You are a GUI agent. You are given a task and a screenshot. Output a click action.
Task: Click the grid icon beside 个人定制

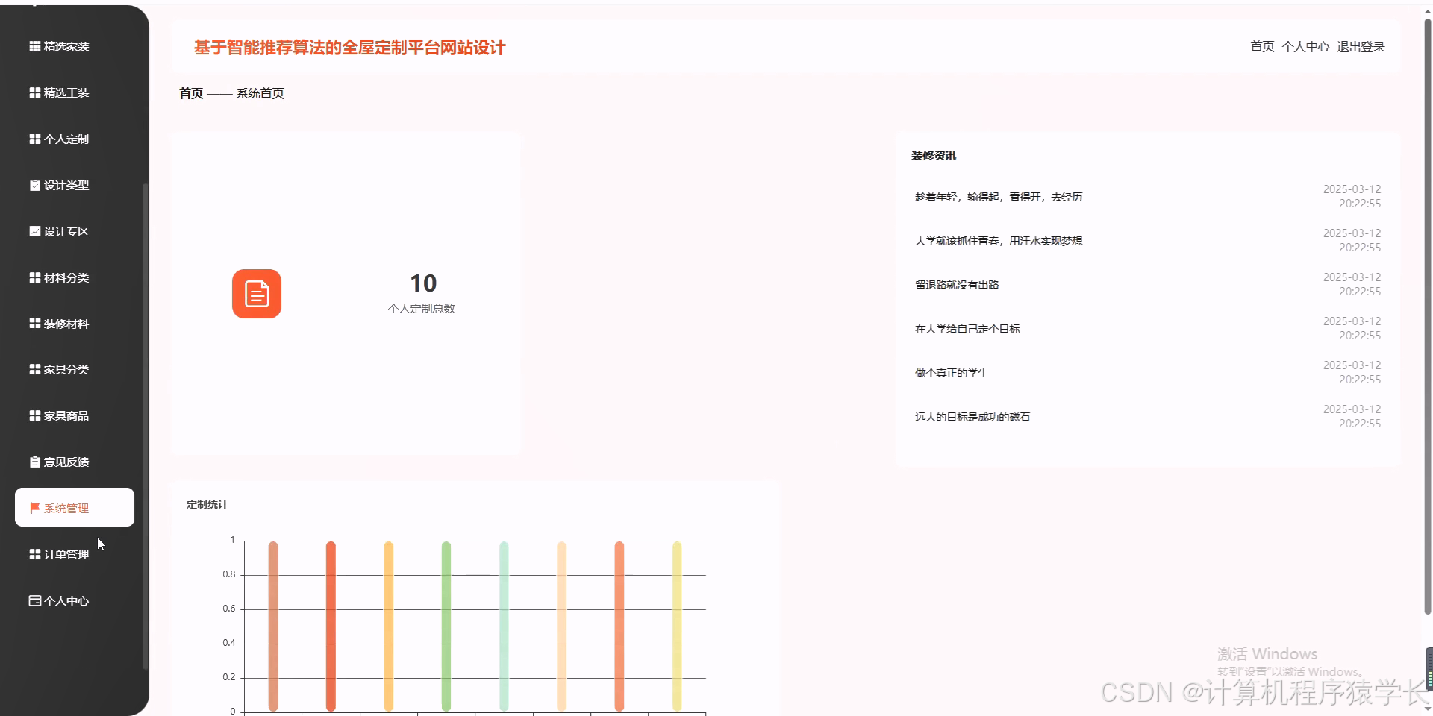pos(35,139)
